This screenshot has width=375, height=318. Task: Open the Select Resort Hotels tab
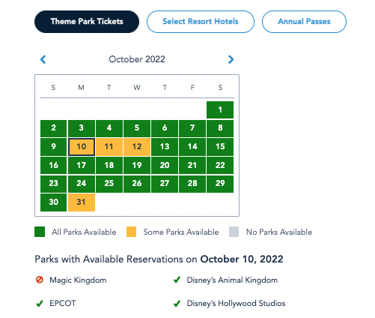(201, 22)
